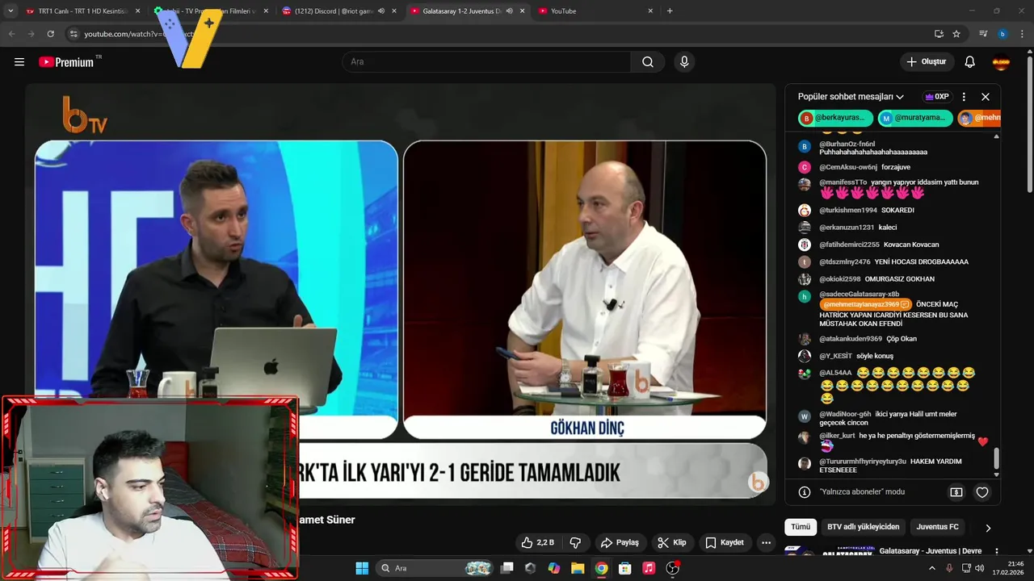Image resolution: width=1034 pixels, height=581 pixels.
Task: Share the video via Paylaş
Action: [x=620, y=542]
